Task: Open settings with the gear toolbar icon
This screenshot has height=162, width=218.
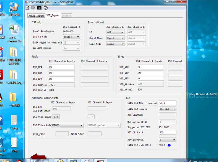Action: [x=33, y=8]
